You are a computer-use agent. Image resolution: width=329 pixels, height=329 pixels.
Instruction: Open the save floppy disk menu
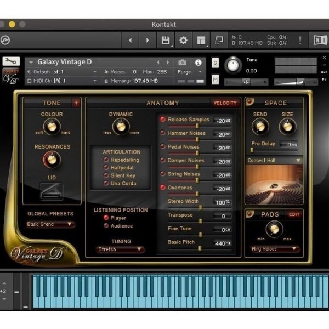click(x=166, y=40)
